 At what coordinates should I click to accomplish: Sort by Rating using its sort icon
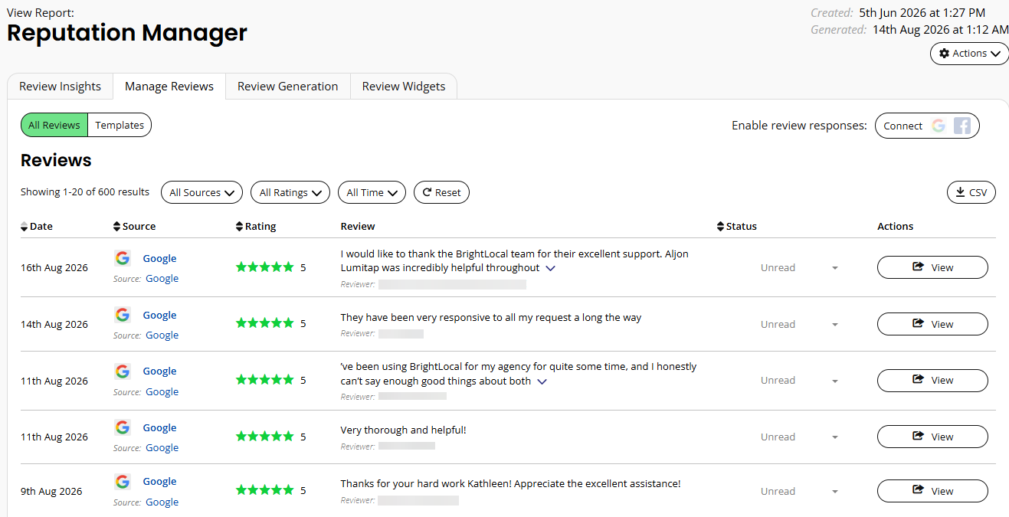(239, 227)
